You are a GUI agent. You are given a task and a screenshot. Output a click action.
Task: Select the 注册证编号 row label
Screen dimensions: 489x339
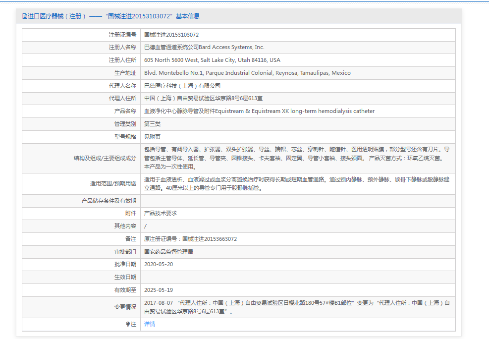pyautogui.click(x=122, y=35)
